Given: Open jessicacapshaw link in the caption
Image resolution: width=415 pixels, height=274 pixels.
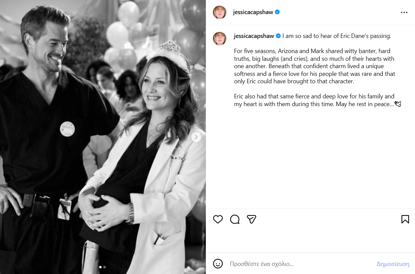Looking at the screenshot, I should pyautogui.click(x=254, y=36).
